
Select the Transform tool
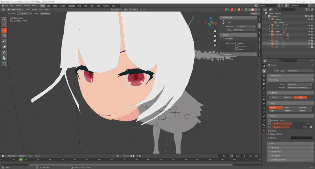pyautogui.click(x=4, y=46)
